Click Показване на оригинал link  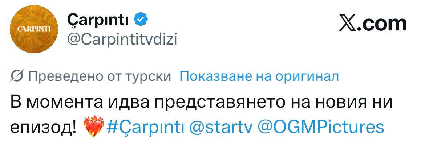(259, 76)
